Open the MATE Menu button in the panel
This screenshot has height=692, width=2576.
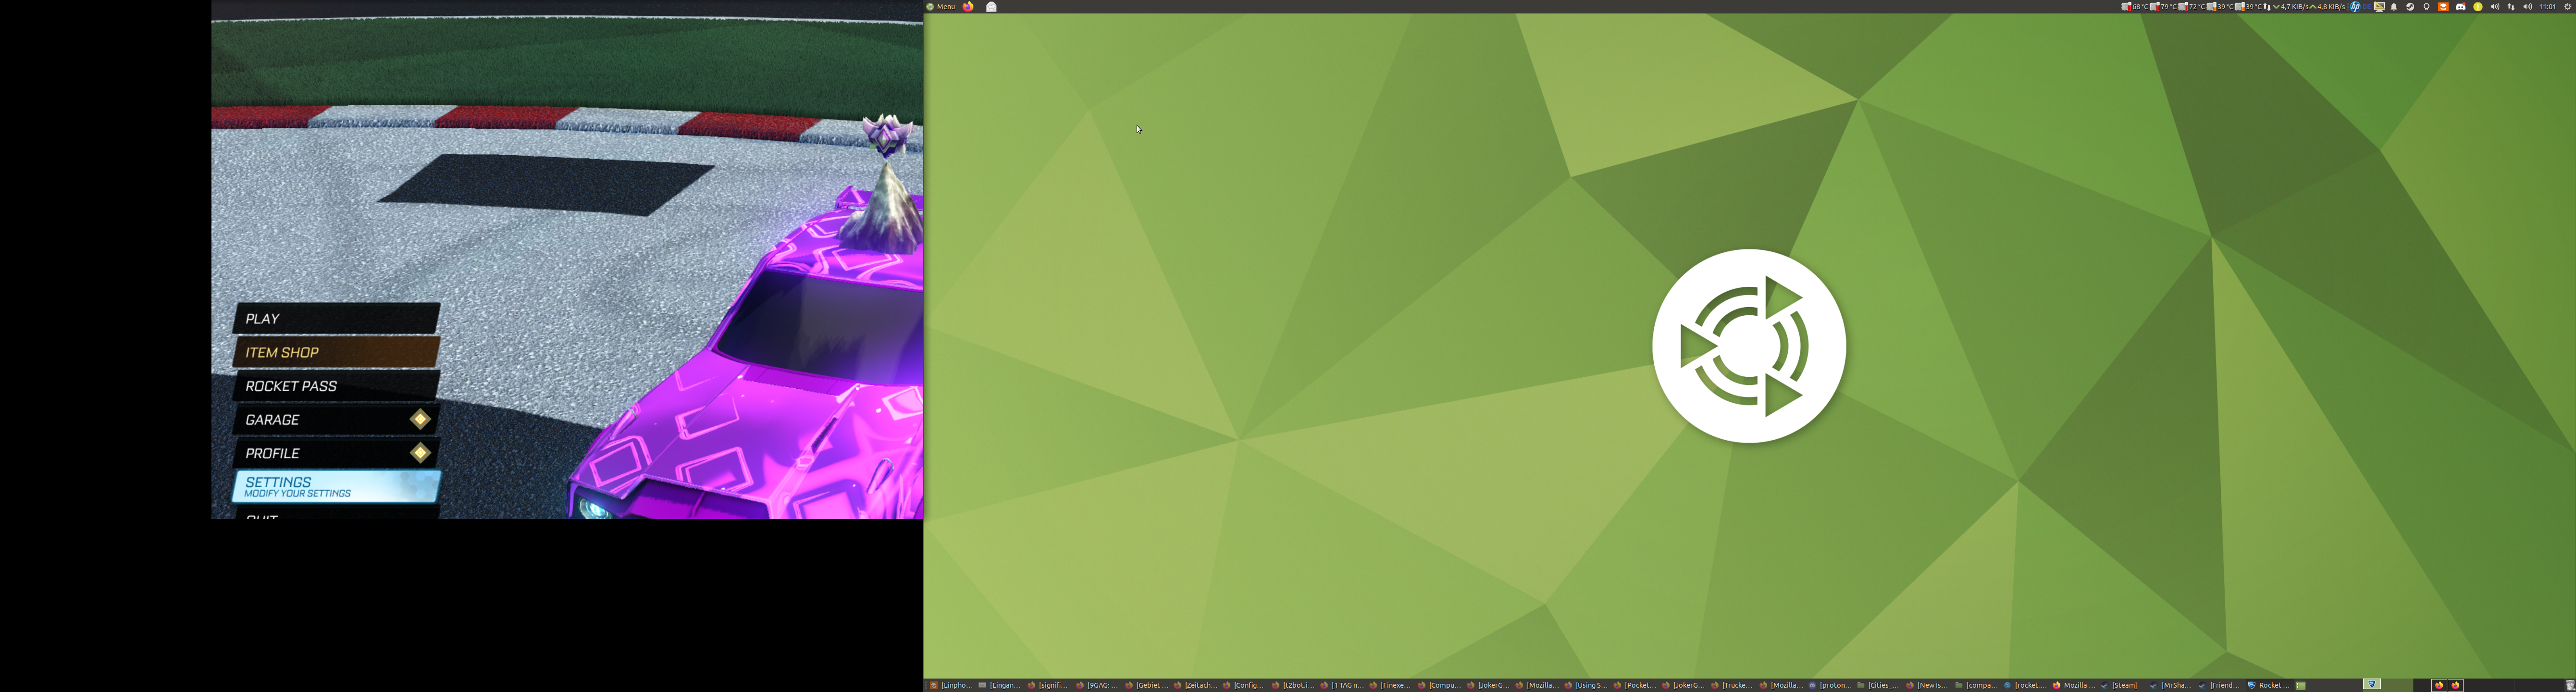[x=940, y=7]
